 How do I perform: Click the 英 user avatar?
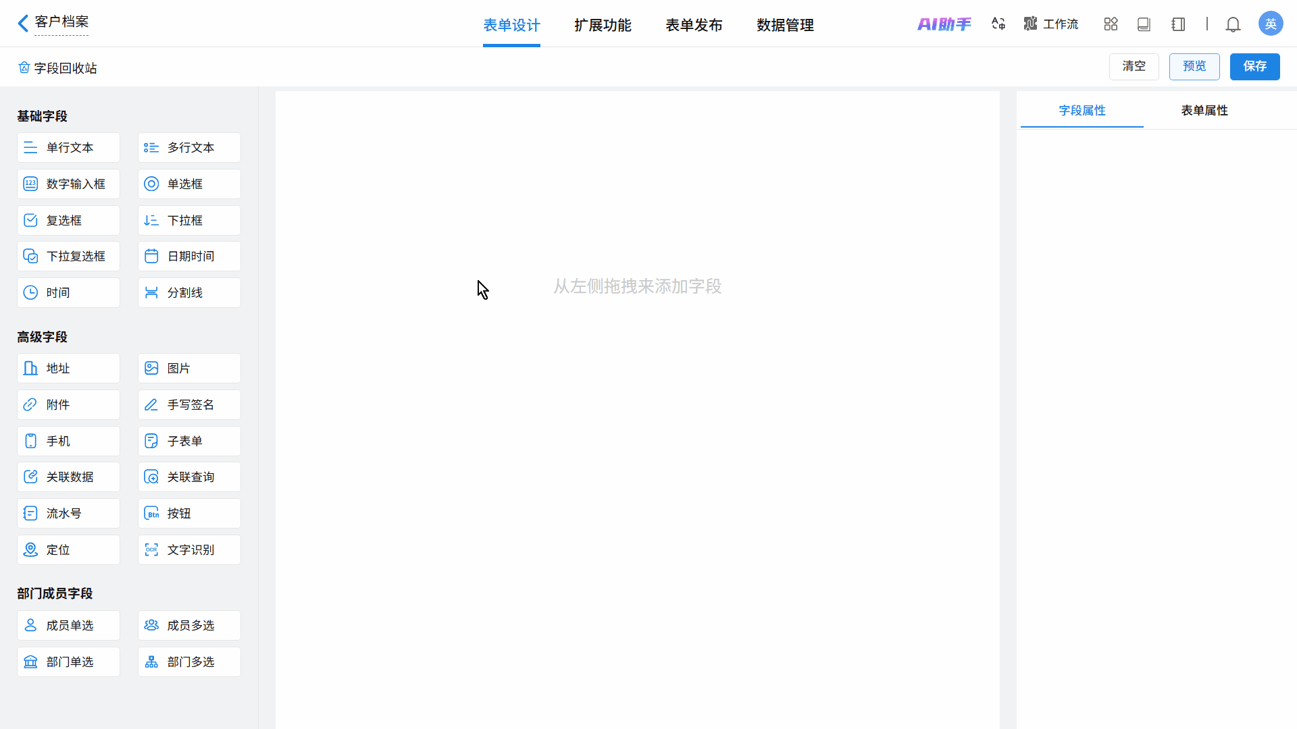pos(1270,24)
